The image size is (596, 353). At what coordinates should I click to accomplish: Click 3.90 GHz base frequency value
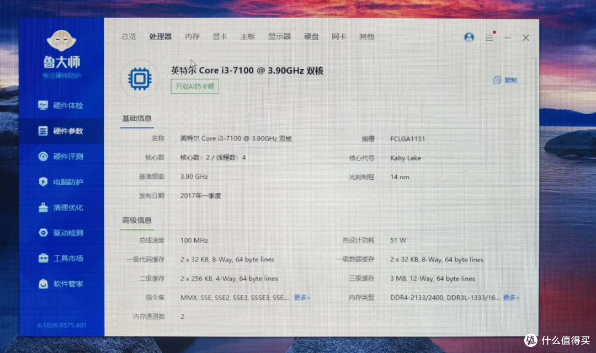(194, 176)
